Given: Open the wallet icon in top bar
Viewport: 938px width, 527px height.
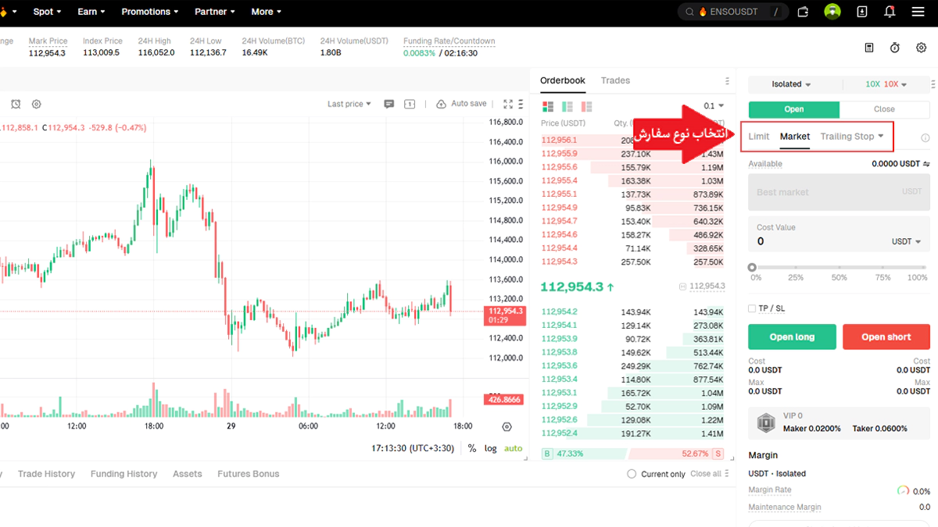Looking at the screenshot, I should (803, 12).
